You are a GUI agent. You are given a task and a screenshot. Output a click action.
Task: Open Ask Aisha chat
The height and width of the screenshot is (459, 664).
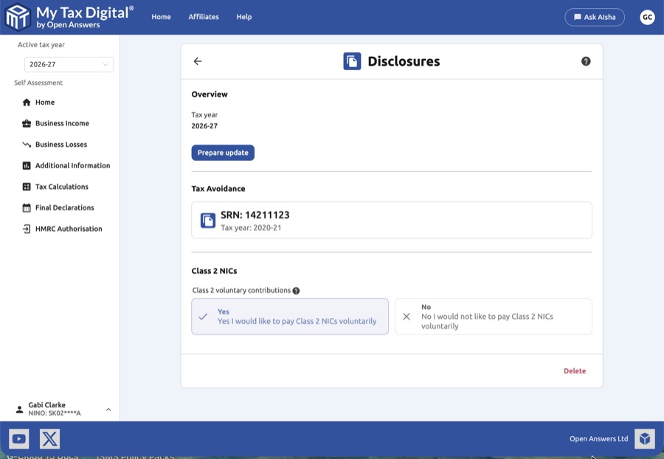pos(595,16)
